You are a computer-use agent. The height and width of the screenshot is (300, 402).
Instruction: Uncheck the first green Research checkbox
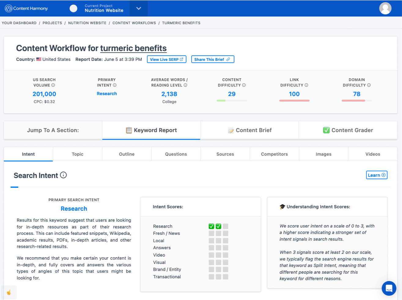click(211, 226)
